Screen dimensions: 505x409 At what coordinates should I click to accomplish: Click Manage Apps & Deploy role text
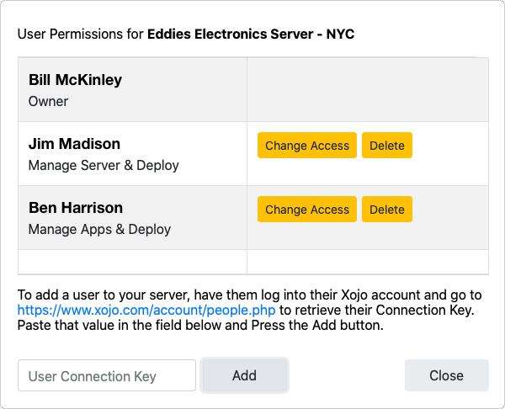coord(99,230)
